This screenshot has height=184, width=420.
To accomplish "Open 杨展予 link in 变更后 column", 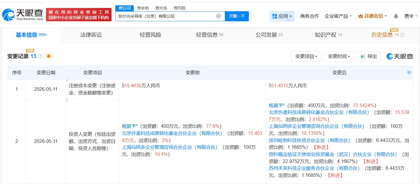I will click(276, 105).
